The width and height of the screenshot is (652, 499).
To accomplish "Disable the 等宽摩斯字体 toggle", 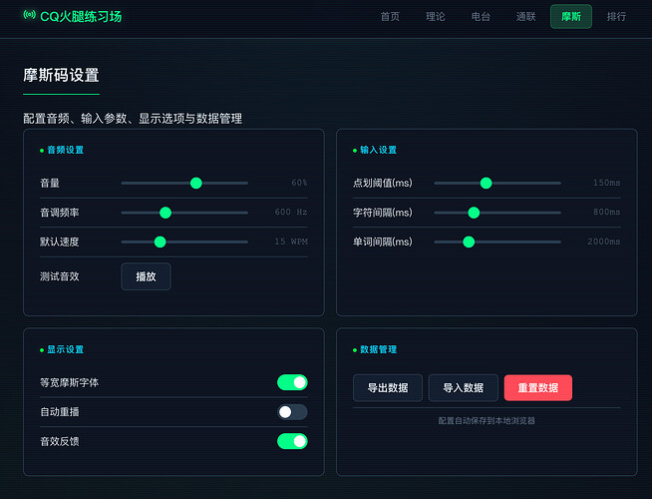I will click(x=292, y=382).
